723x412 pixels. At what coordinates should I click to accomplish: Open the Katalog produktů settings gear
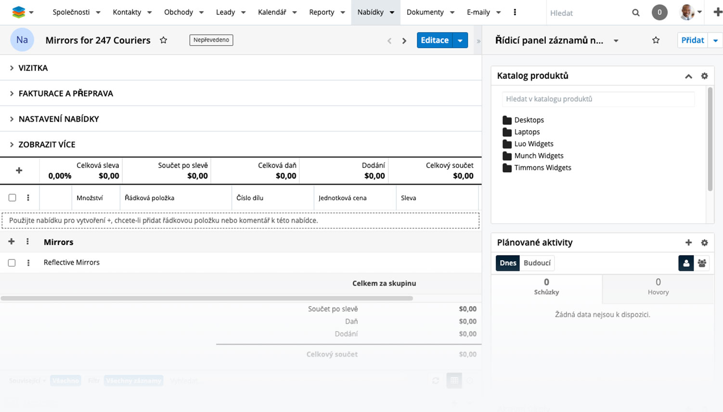pyautogui.click(x=704, y=76)
